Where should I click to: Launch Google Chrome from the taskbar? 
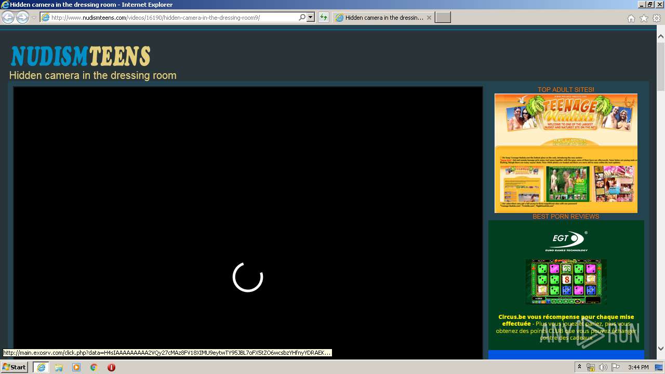click(x=94, y=367)
